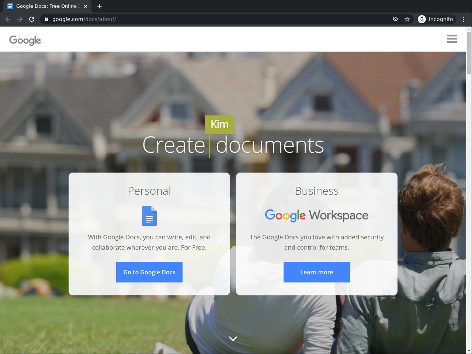
Task: Click the Learn more button
Action: (x=317, y=272)
